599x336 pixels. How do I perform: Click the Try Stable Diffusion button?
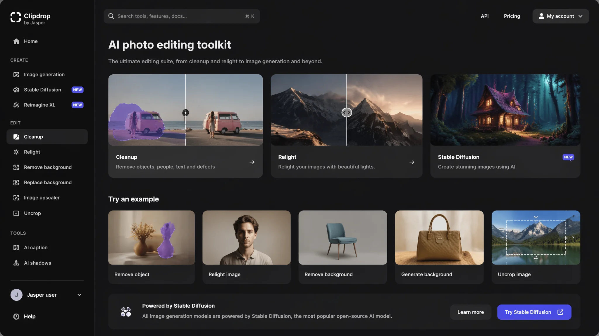pyautogui.click(x=534, y=312)
